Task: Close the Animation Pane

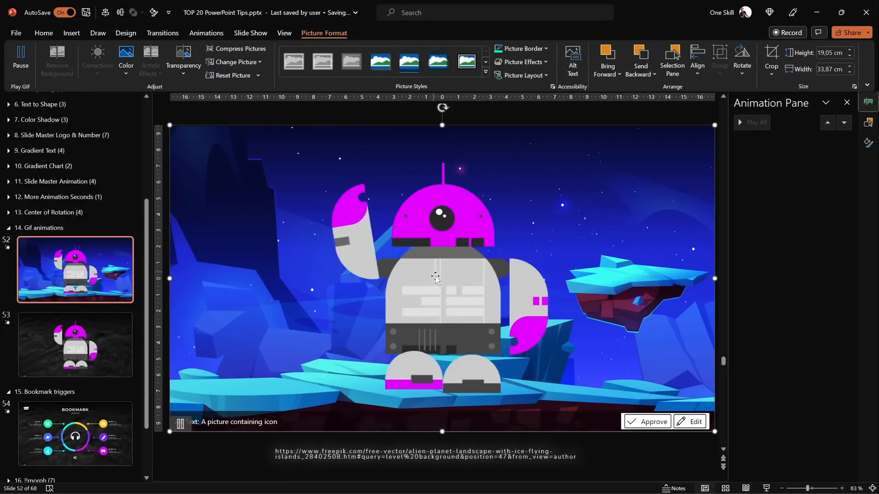Action: tap(847, 103)
